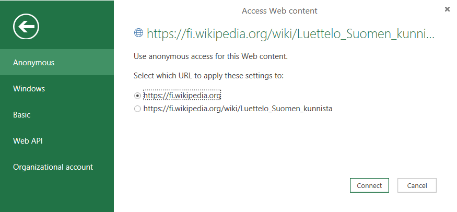Click the 'Use anonymous access' description text

coord(210,56)
